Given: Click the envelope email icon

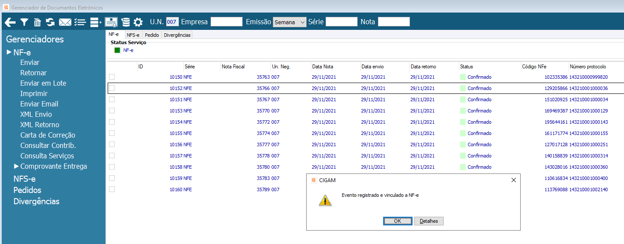Looking at the screenshot, I should tap(65, 22).
